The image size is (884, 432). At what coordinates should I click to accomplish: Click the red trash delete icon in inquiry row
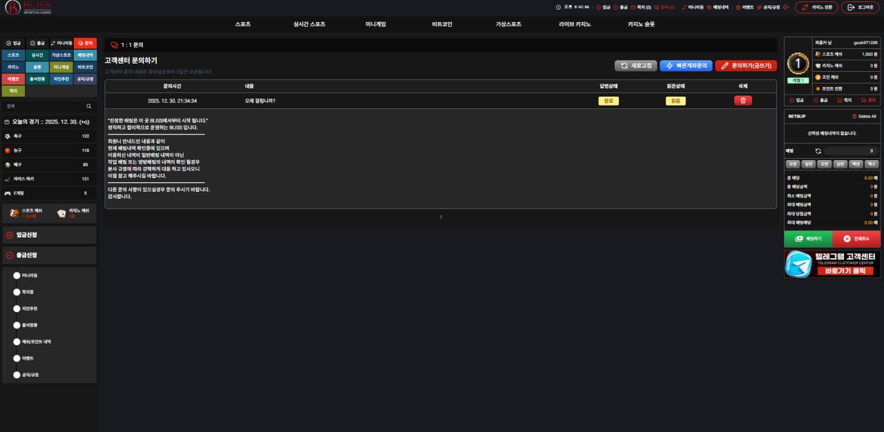[742, 101]
